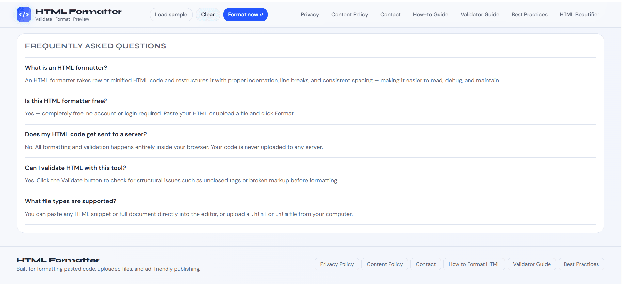
Task: Select question 'Is this HTML formatter free?'
Action: (66, 101)
